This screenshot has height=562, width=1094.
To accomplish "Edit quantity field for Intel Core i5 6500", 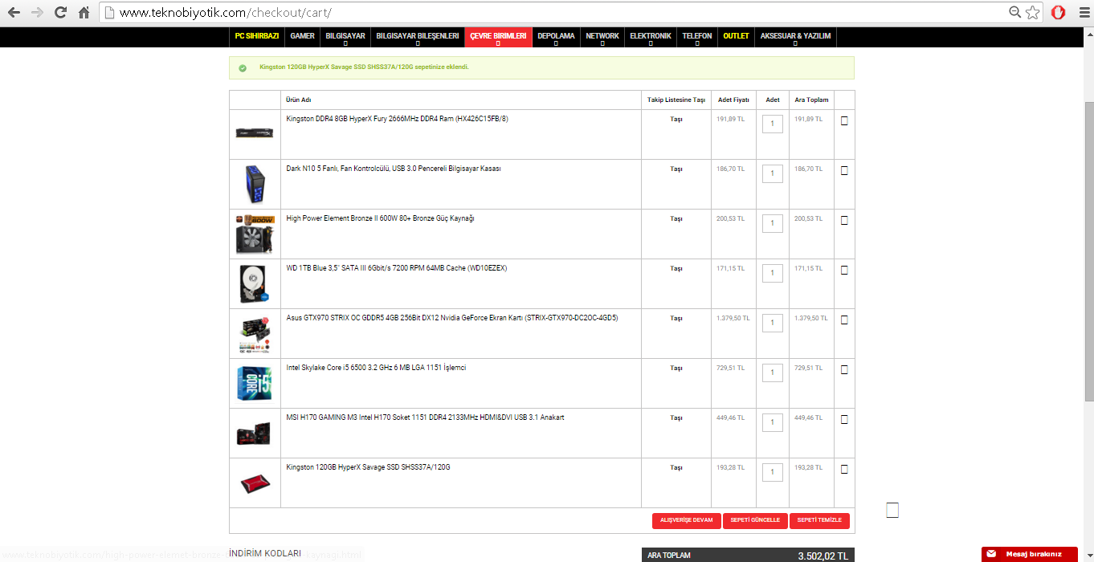I will click(x=773, y=373).
